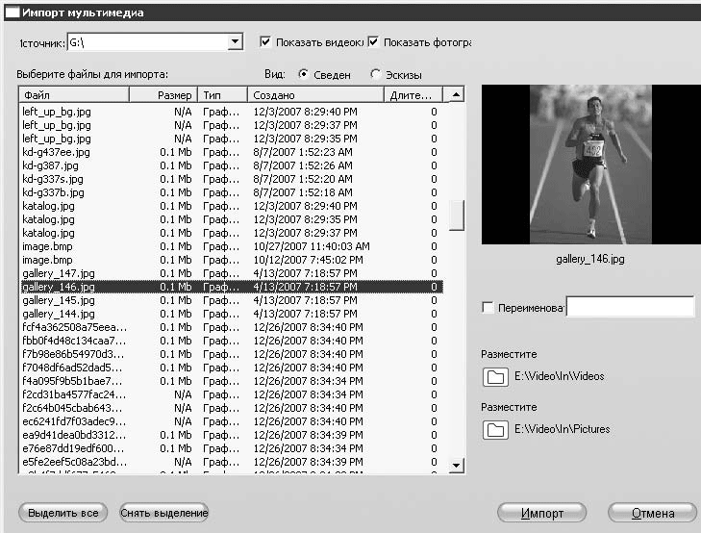The height and width of the screenshot is (533, 701).
Task: Enable the Переименовать checkbox
Action: pyautogui.click(x=488, y=307)
